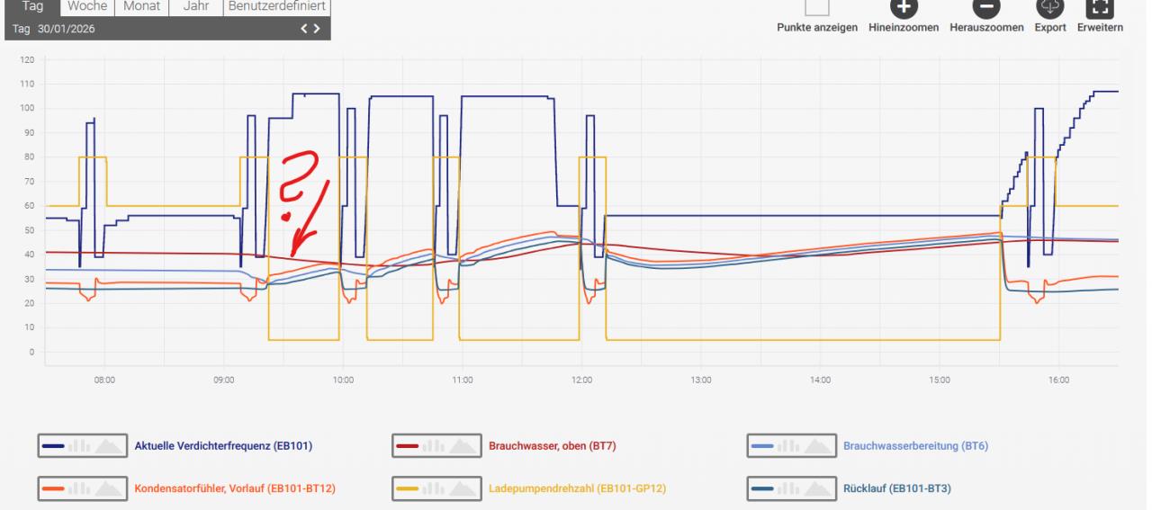1152x510 pixels.
Task: Click the Export cloud download icon
Action: pyautogui.click(x=1050, y=7)
